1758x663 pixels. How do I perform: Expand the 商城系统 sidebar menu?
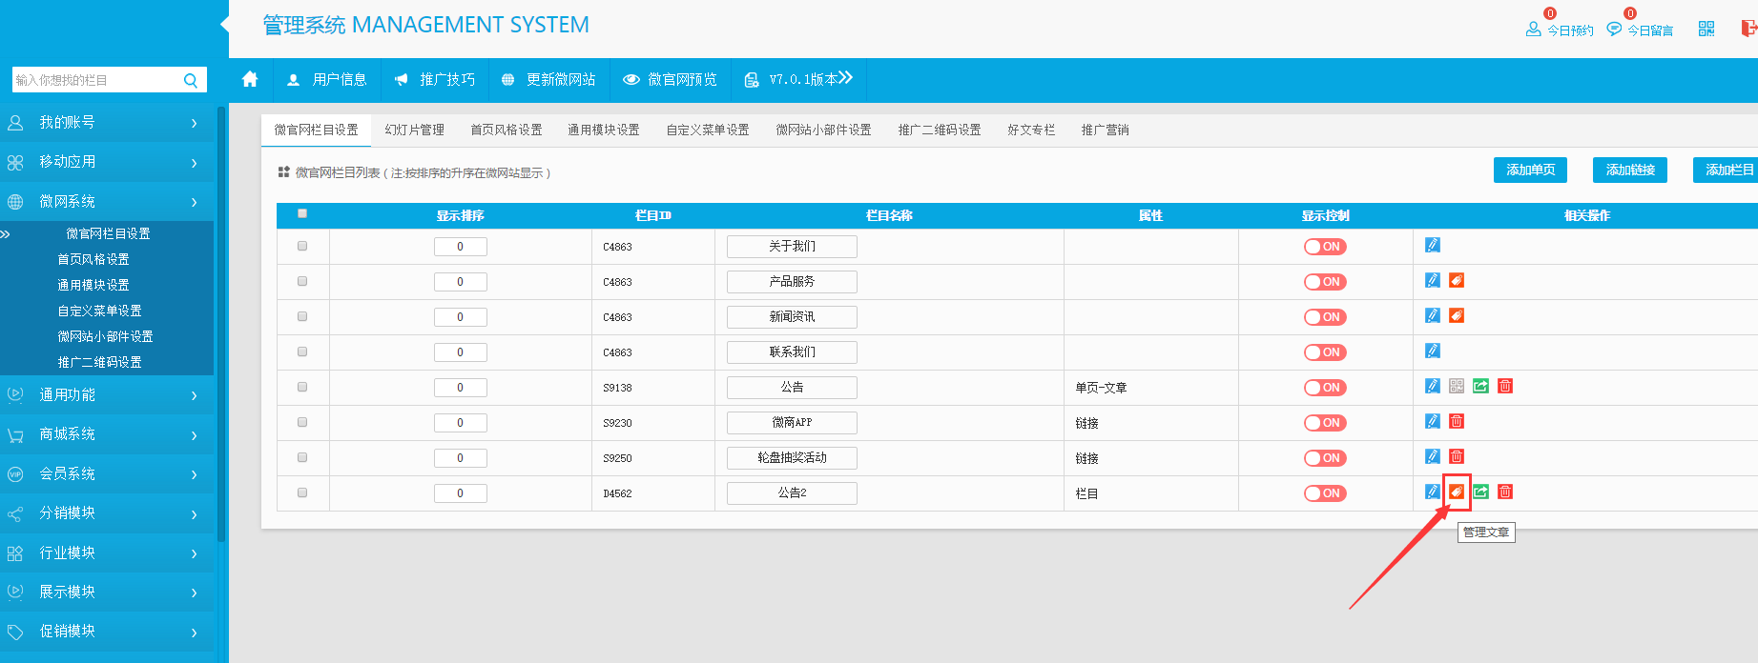click(107, 434)
